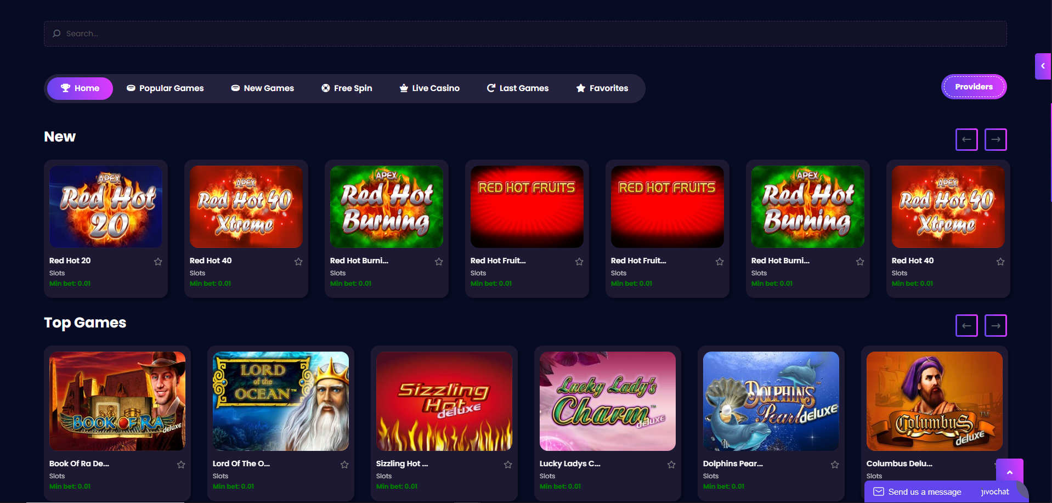Viewport: 1052px width, 503px height.
Task: Star the Lucky Ladys Charm game
Action: click(x=671, y=465)
